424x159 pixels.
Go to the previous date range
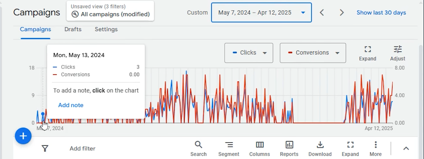[322, 13]
